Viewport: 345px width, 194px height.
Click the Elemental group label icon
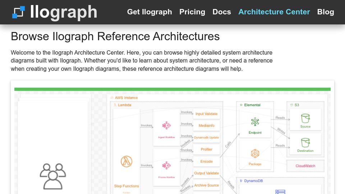pyautogui.click(x=241, y=105)
